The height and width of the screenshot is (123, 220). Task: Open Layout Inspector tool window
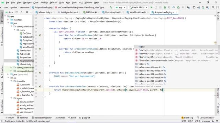pos(206,118)
